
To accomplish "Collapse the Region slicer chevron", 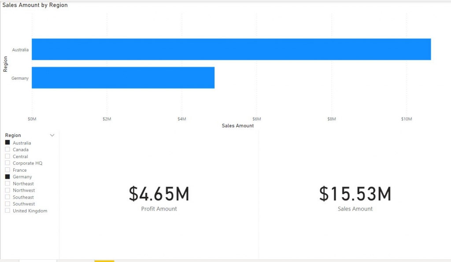I will [x=53, y=135].
